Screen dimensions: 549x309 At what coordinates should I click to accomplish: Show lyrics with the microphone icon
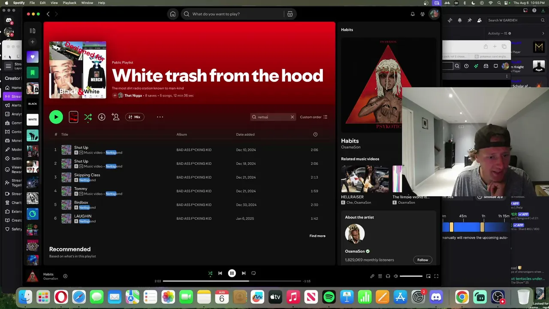pos(372,276)
